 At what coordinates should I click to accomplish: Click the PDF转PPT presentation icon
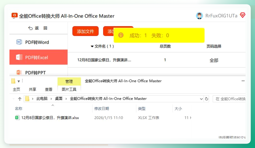tap(19, 72)
